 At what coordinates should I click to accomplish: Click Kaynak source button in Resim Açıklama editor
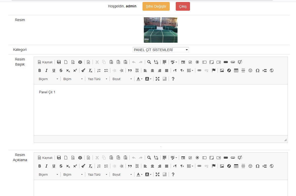tap(45, 158)
